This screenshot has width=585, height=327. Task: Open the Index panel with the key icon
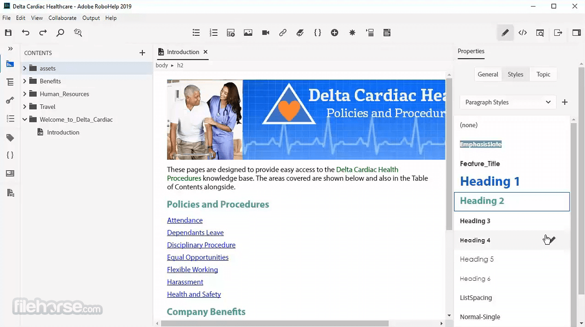(x=10, y=100)
